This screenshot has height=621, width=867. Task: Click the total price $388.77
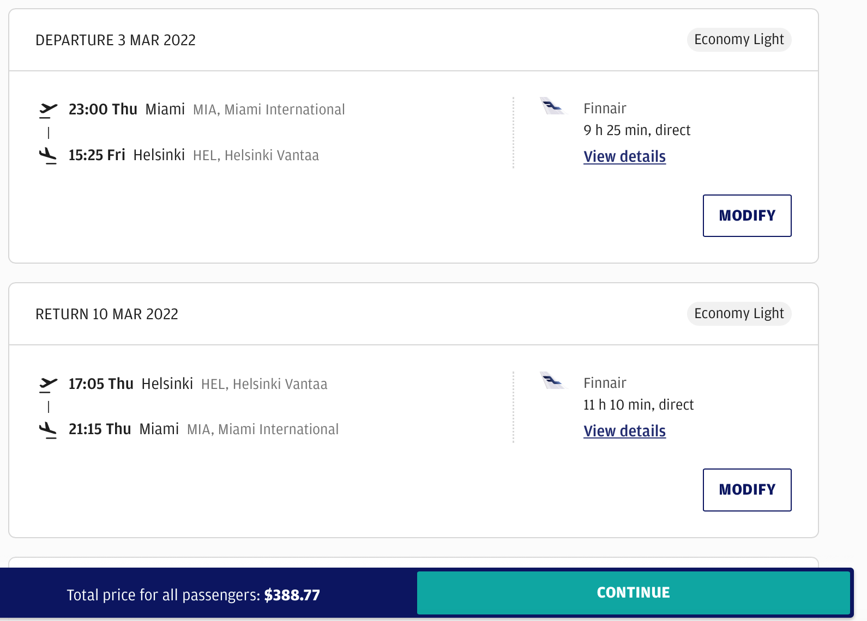[x=292, y=595]
